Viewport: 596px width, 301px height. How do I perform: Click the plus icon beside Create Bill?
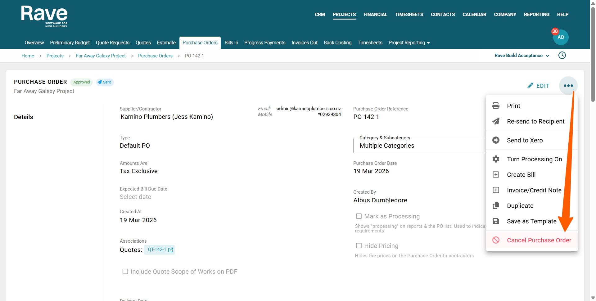(x=496, y=175)
